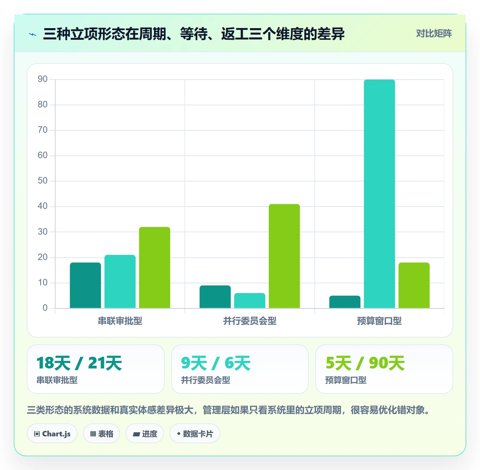Click the y-axis value 0
This screenshot has width=480, height=470.
coord(45,308)
